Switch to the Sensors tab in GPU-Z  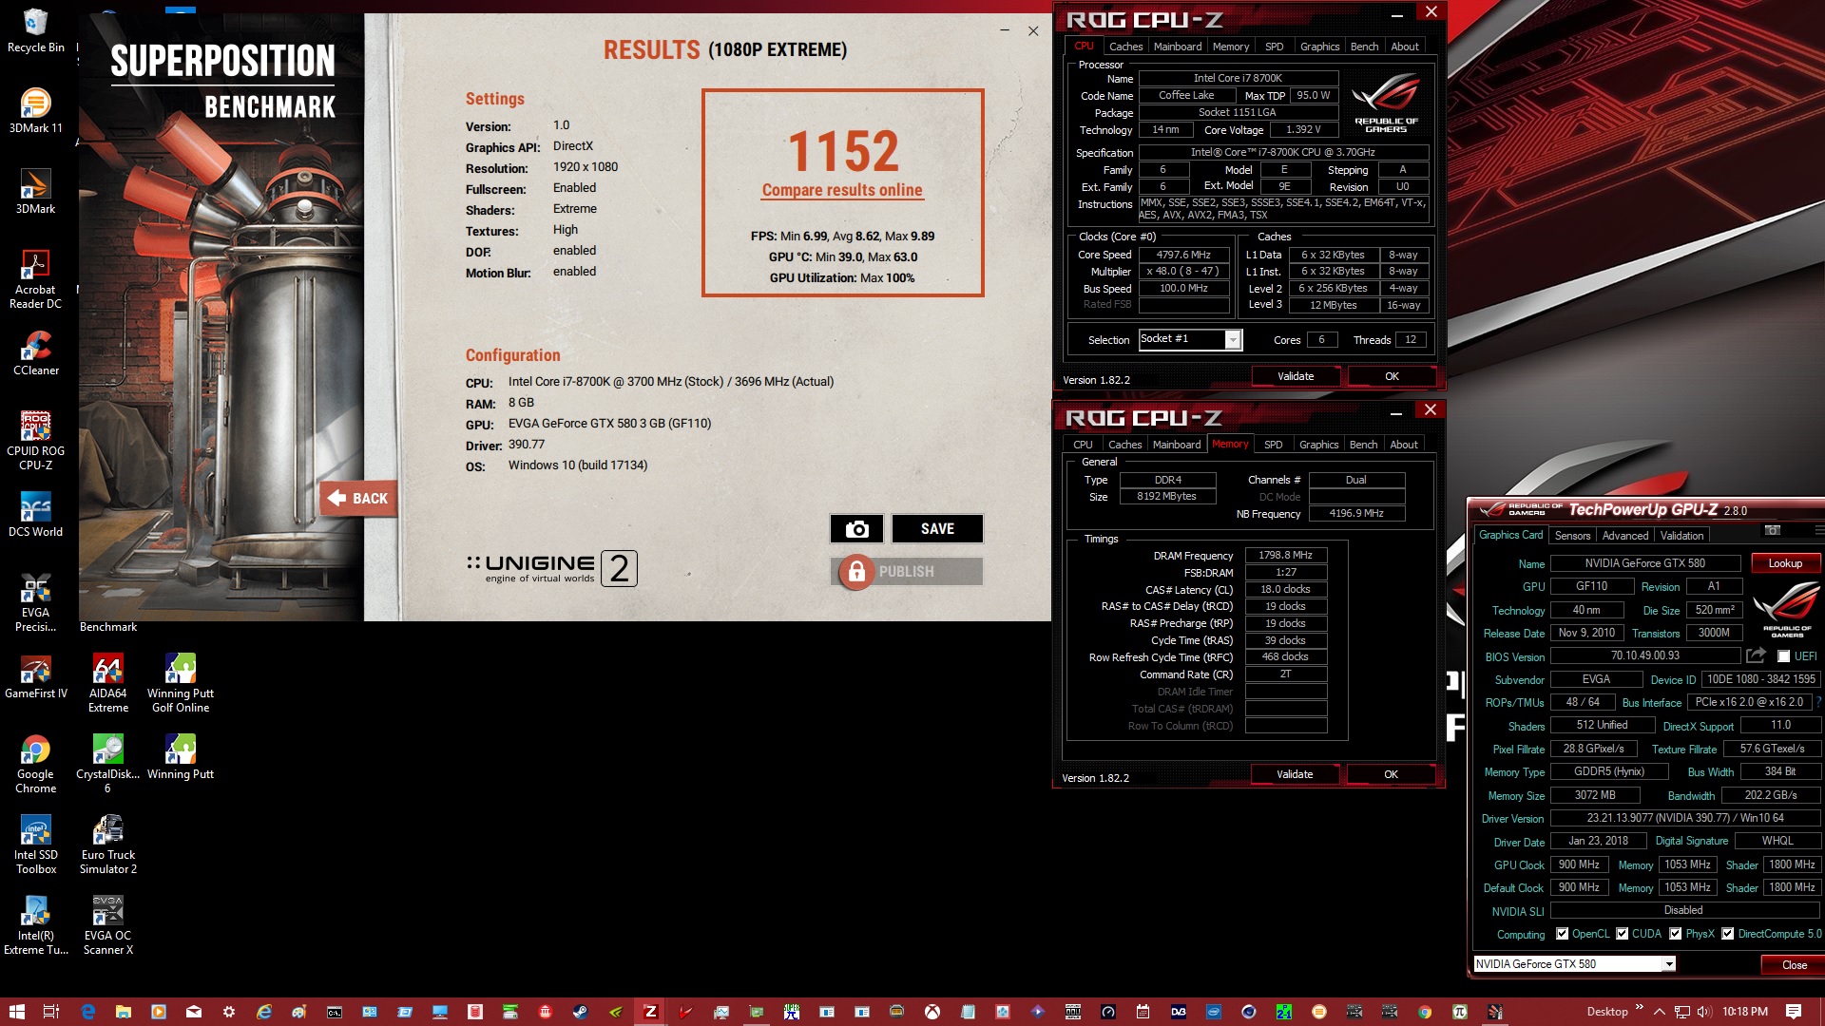click(x=1572, y=536)
